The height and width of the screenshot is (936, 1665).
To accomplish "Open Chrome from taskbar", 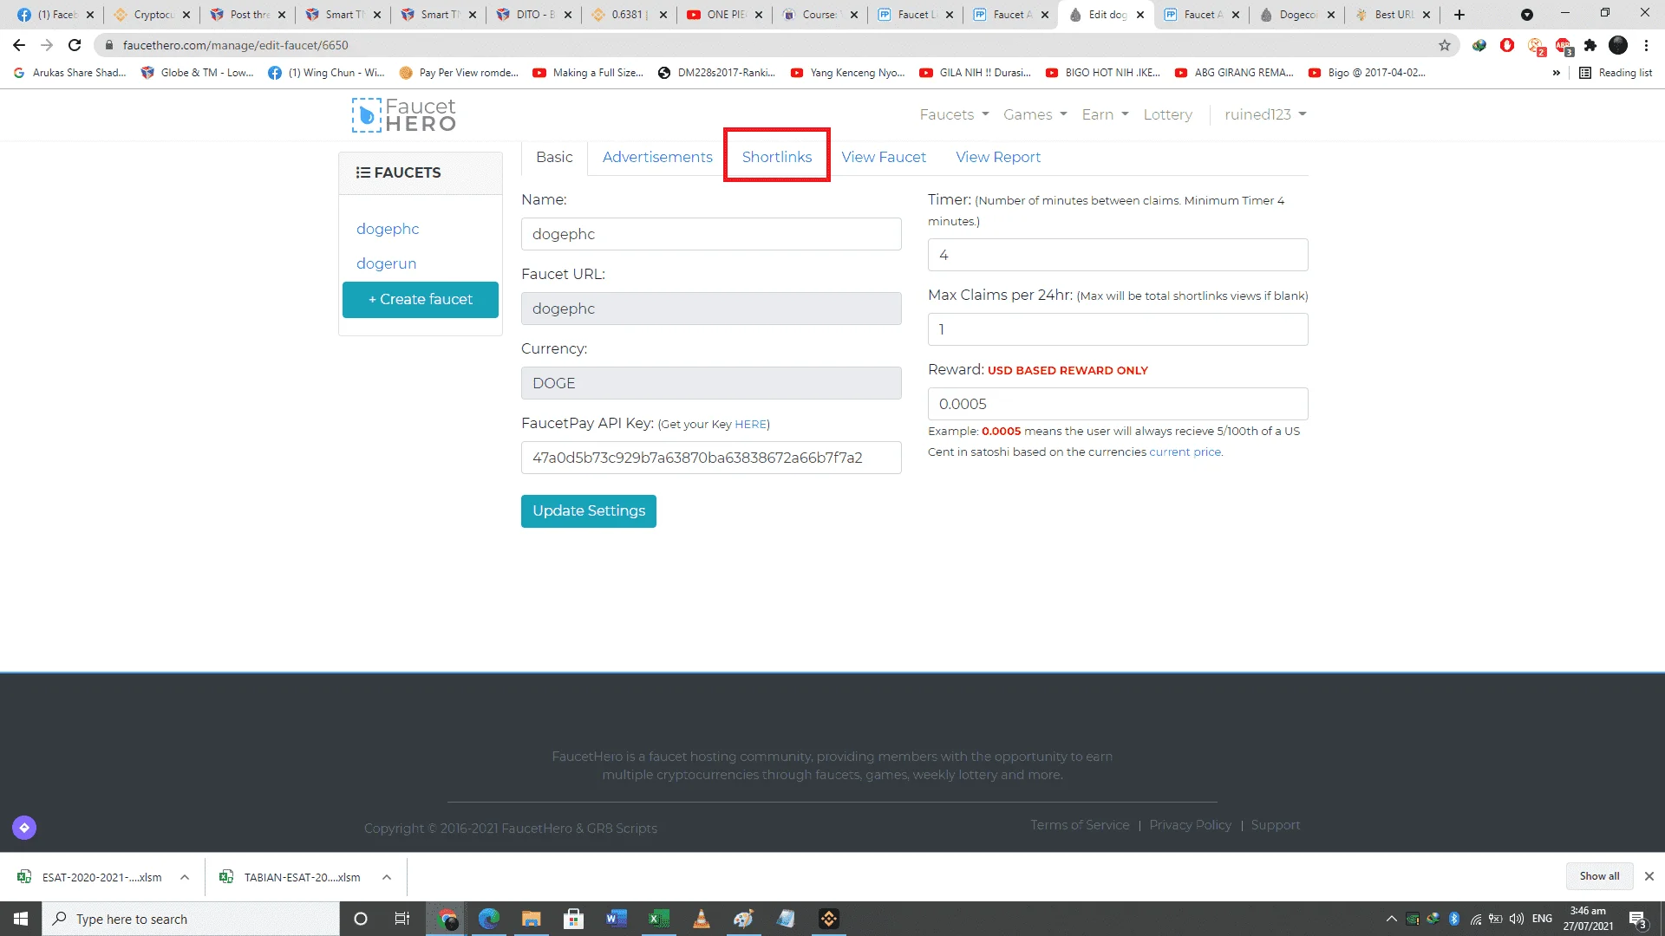I will (447, 919).
